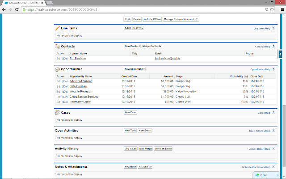The height and width of the screenshot is (179, 286).
Task: Open Open Activities Help question icon
Action: tap(273, 131)
